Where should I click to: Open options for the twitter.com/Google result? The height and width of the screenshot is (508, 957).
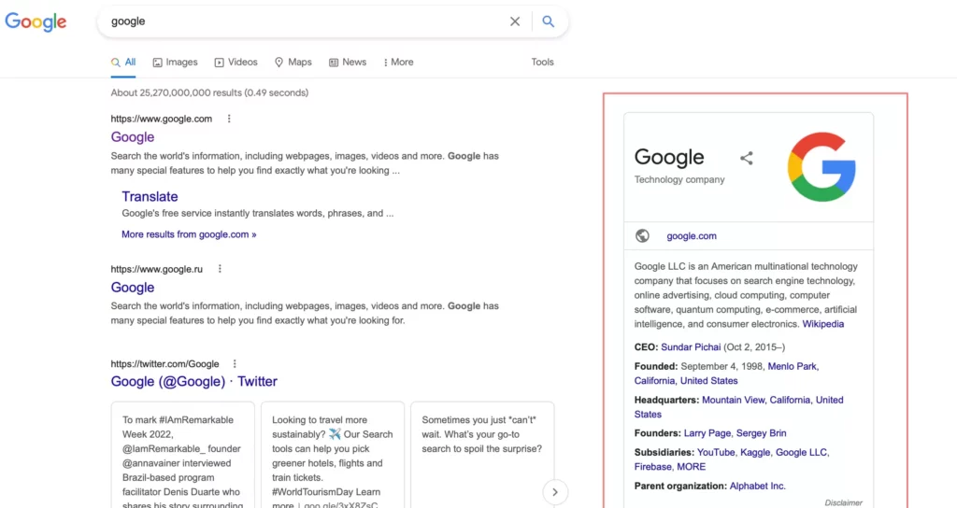[235, 364]
